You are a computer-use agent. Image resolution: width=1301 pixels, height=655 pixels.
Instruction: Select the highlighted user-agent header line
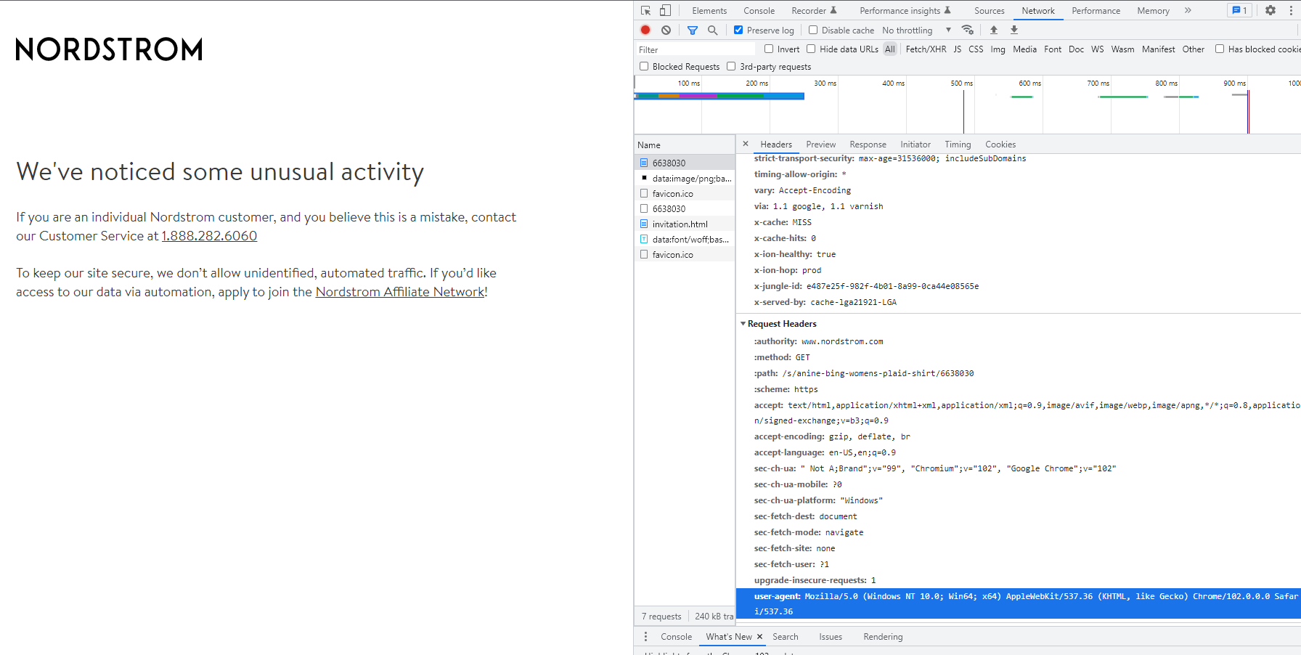click(x=1019, y=603)
